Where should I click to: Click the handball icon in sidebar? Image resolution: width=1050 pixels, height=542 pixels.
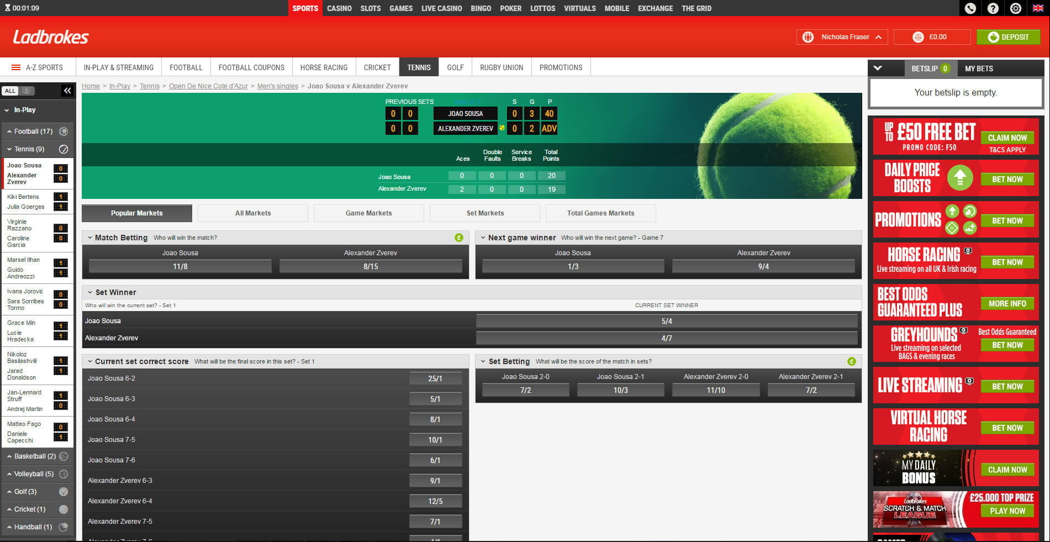pos(64,527)
